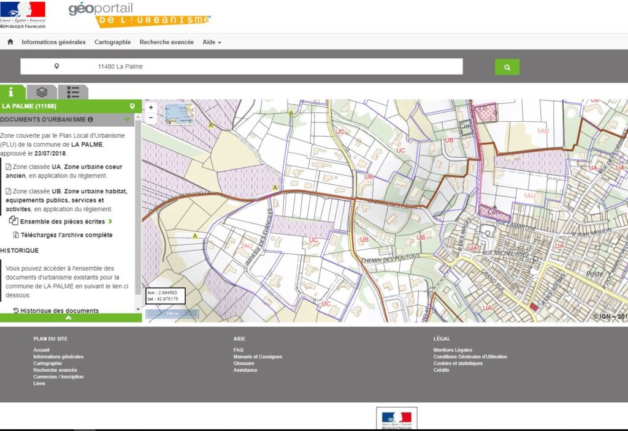Click the "IMPASSE DES EVANGILES" label on map

259,237
